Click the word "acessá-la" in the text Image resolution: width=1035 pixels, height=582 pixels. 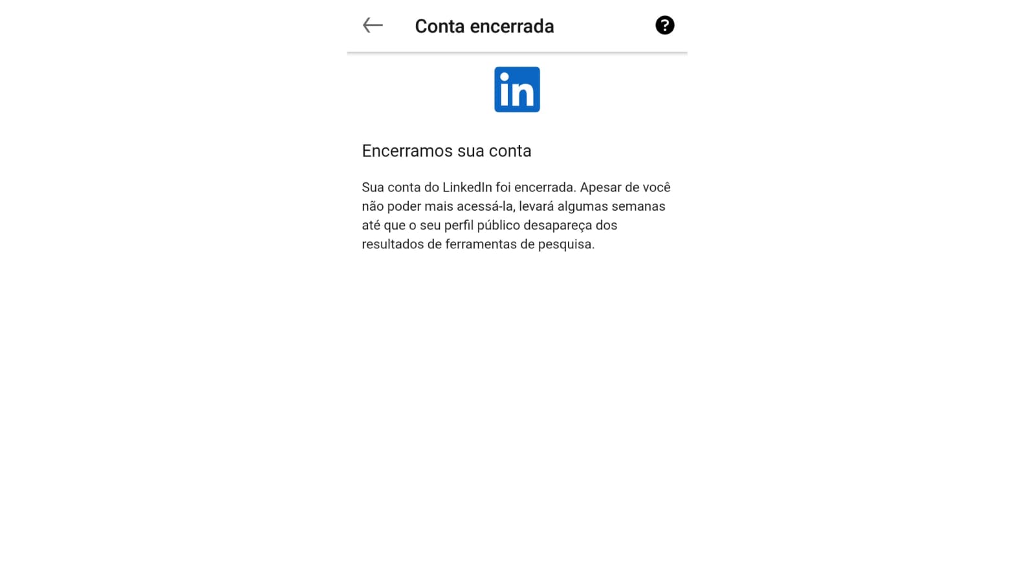pos(485,206)
